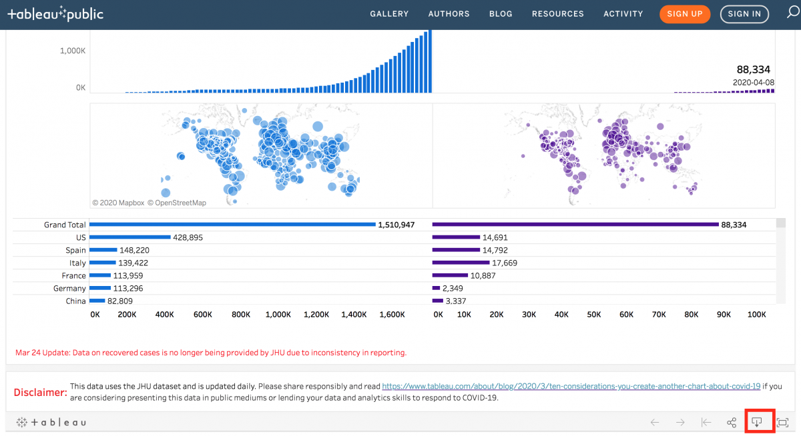Open the Resources menu
Image resolution: width=801 pixels, height=436 pixels.
[557, 13]
